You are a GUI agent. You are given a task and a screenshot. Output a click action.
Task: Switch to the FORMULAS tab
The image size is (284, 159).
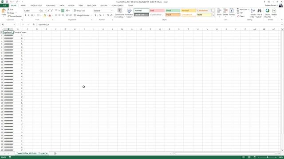(51, 5)
